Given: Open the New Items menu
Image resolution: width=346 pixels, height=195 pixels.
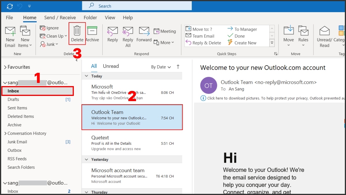Looking at the screenshot, I should point(25,37).
